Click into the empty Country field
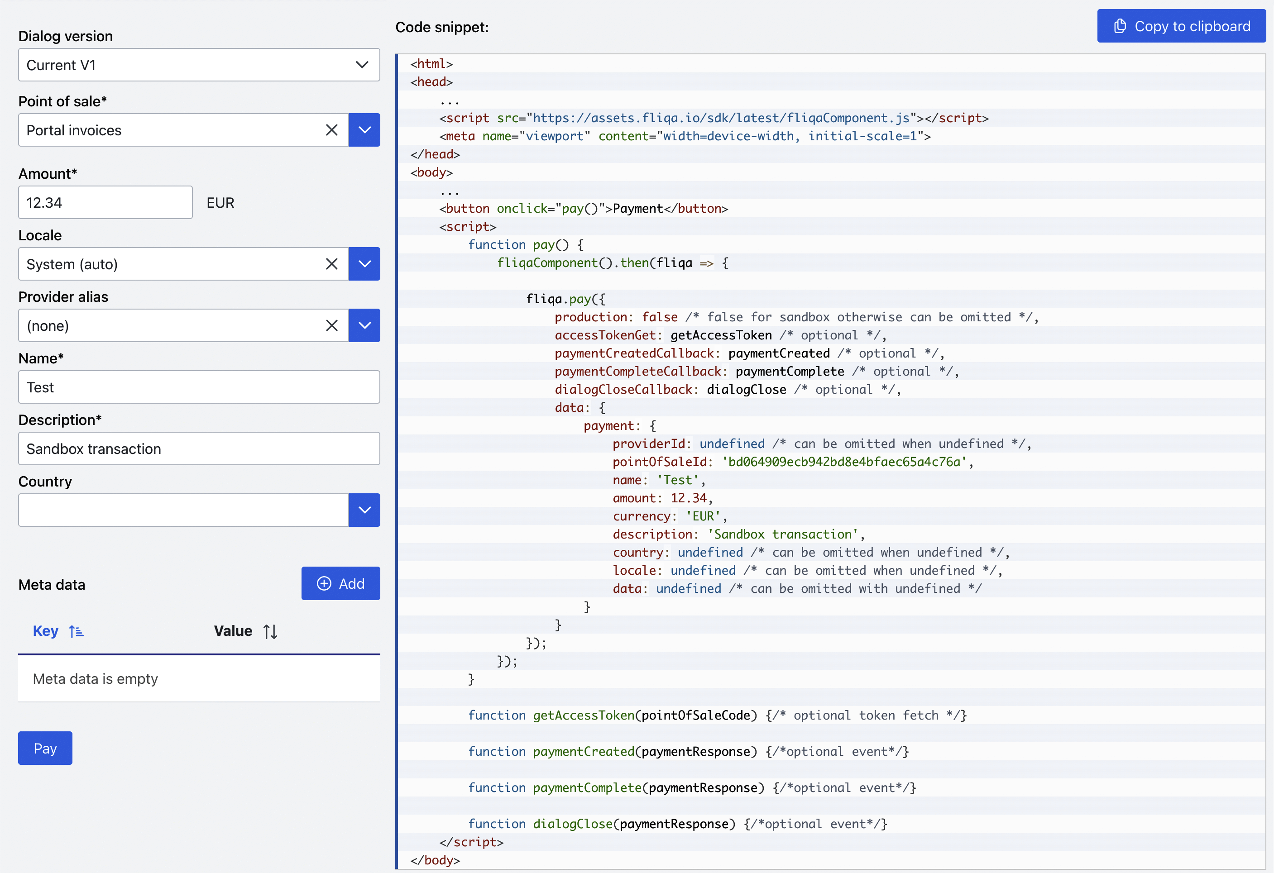This screenshot has width=1274, height=873. [x=184, y=510]
